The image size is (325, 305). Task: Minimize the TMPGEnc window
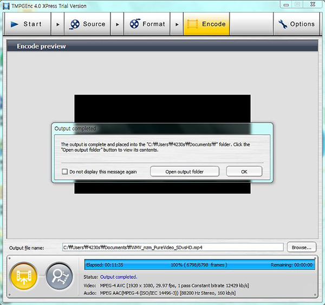(x=286, y=4)
